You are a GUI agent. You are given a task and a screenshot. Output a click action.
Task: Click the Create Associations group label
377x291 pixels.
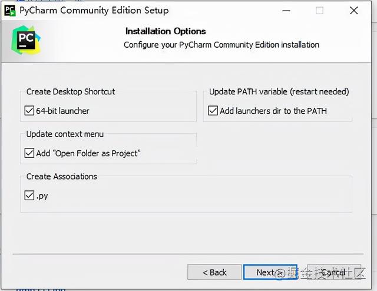pyautogui.click(x=62, y=176)
